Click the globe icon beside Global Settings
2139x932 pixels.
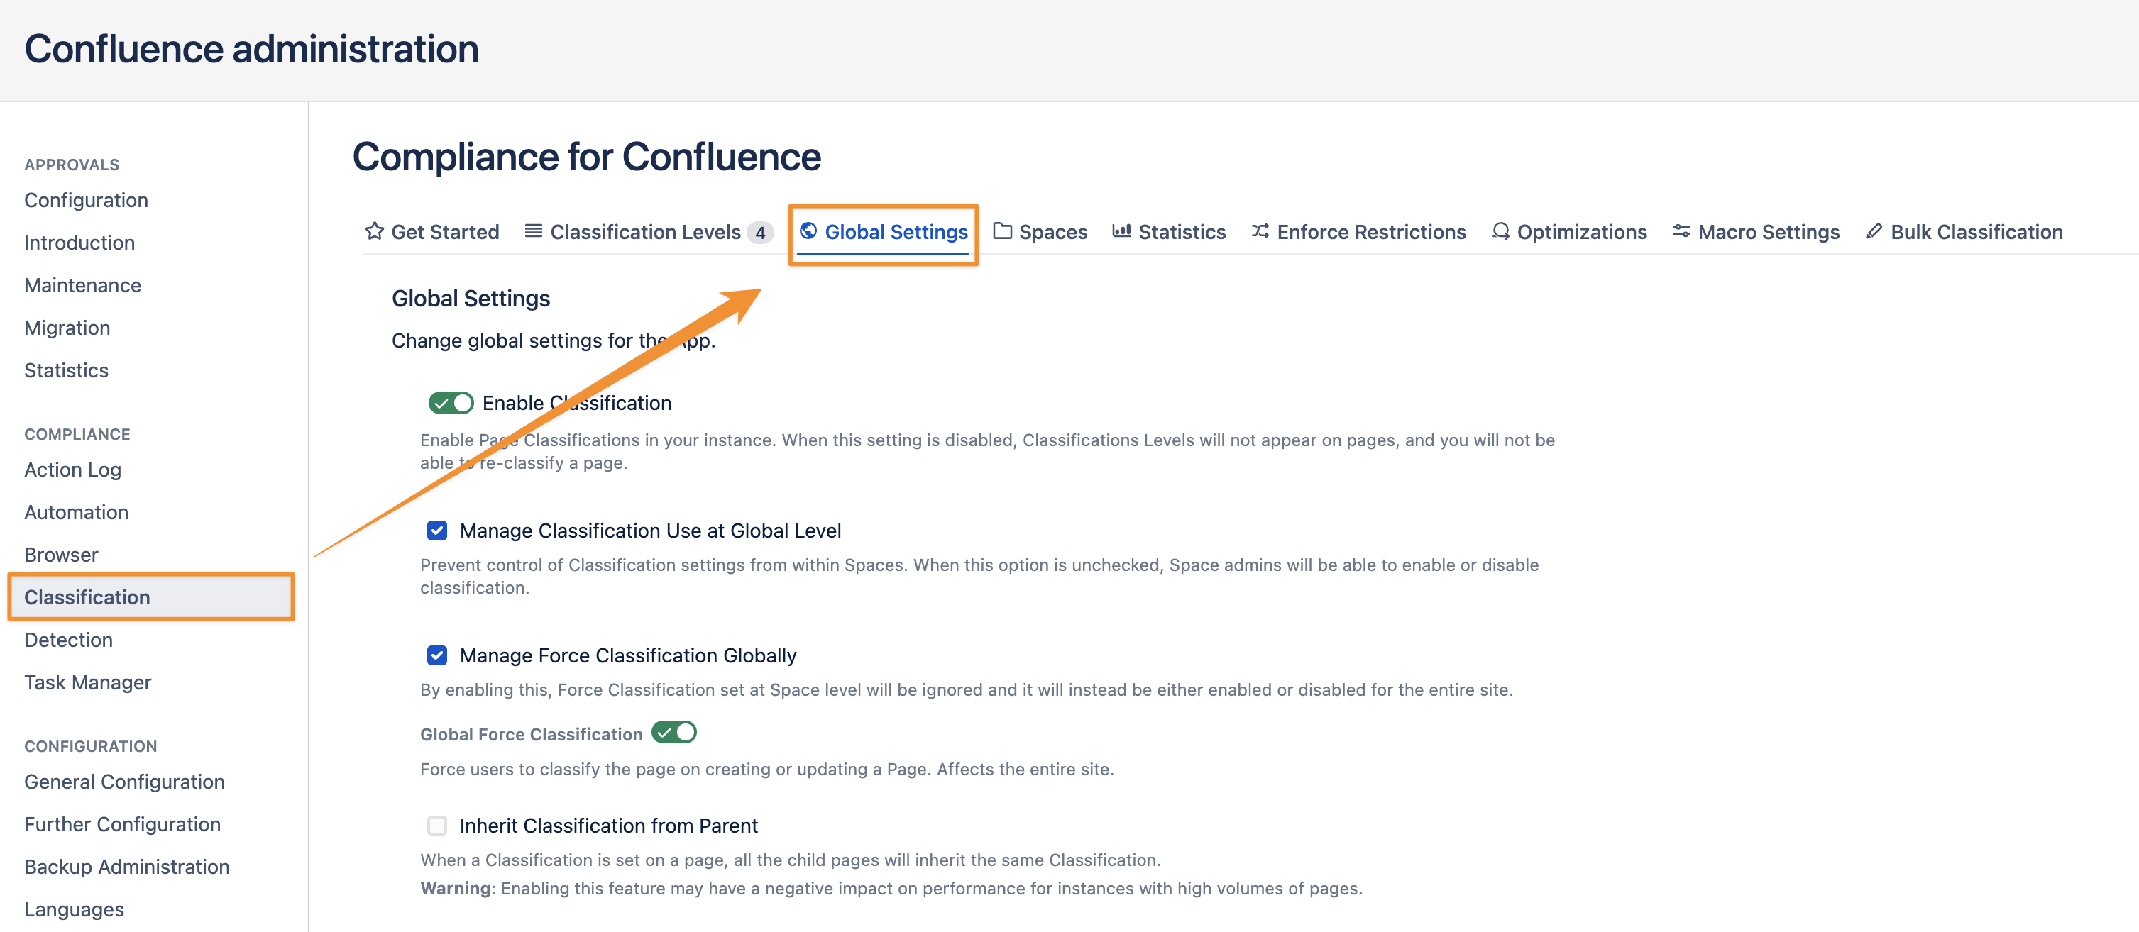pyautogui.click(x=808, y=231)
